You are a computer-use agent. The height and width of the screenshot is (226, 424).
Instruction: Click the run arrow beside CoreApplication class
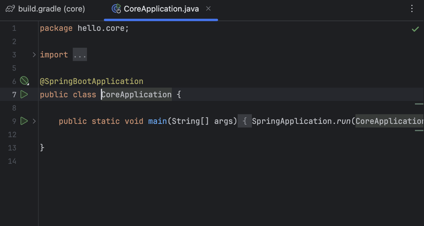[24, 95]
